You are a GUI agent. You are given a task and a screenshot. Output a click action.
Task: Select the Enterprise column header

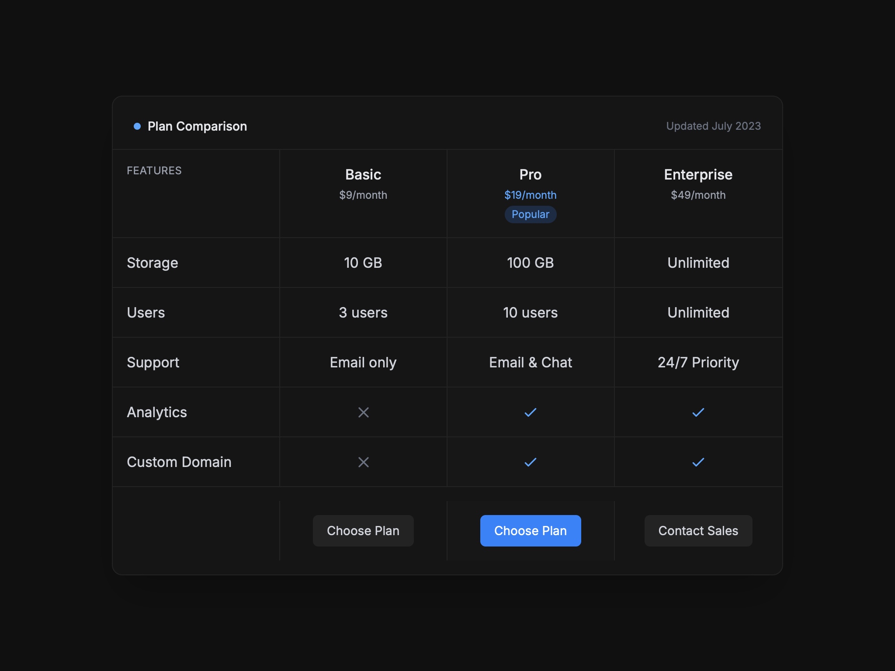point(698,174)
